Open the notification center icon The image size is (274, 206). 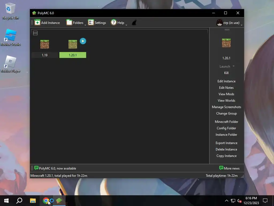click(265, 201)
